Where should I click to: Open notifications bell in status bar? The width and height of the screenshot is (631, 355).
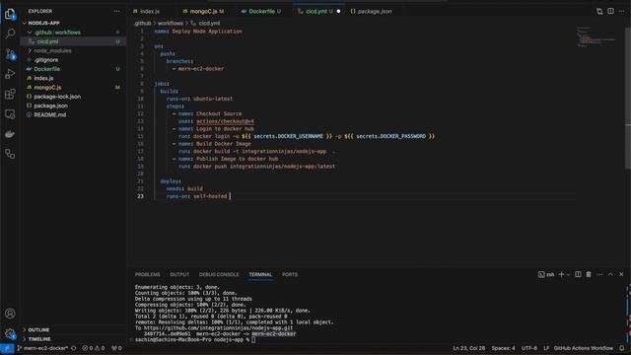pyautogui.click(x=622, y=348)
